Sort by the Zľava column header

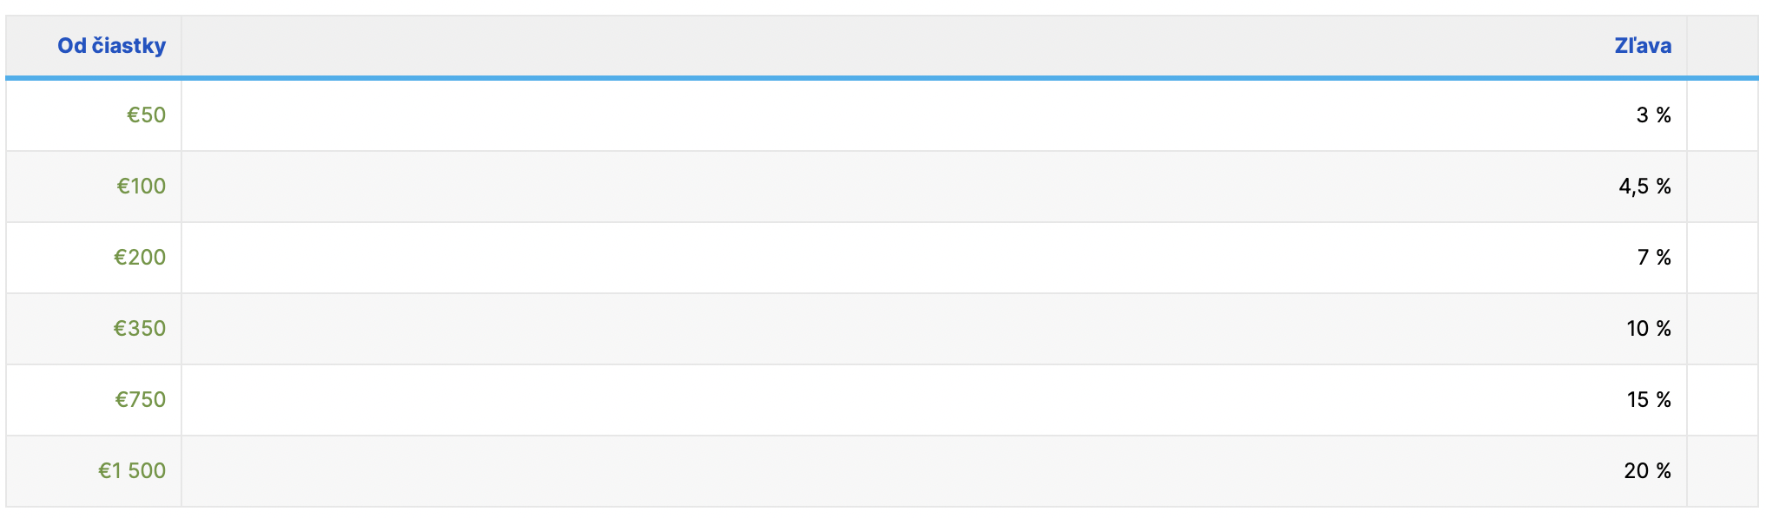click(1643, 45)
